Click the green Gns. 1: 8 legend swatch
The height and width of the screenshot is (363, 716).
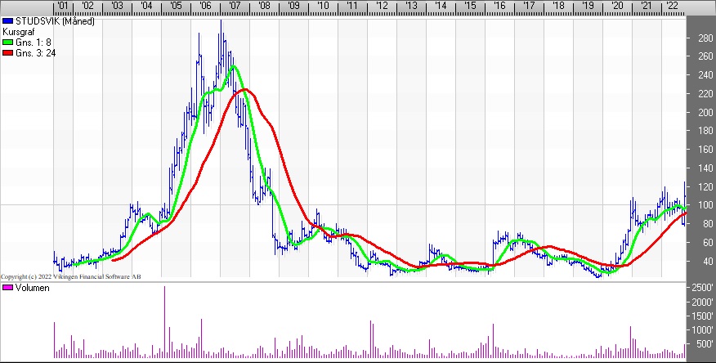[x=8, y=41]
